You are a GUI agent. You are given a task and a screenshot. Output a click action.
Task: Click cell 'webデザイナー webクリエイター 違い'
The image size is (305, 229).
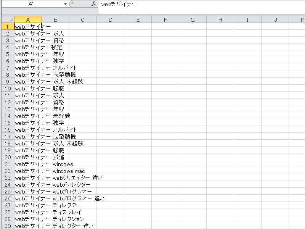[x=28, y=178]
